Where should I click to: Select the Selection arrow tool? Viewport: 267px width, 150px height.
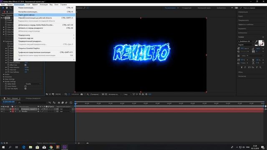click(x=3, y=8)
